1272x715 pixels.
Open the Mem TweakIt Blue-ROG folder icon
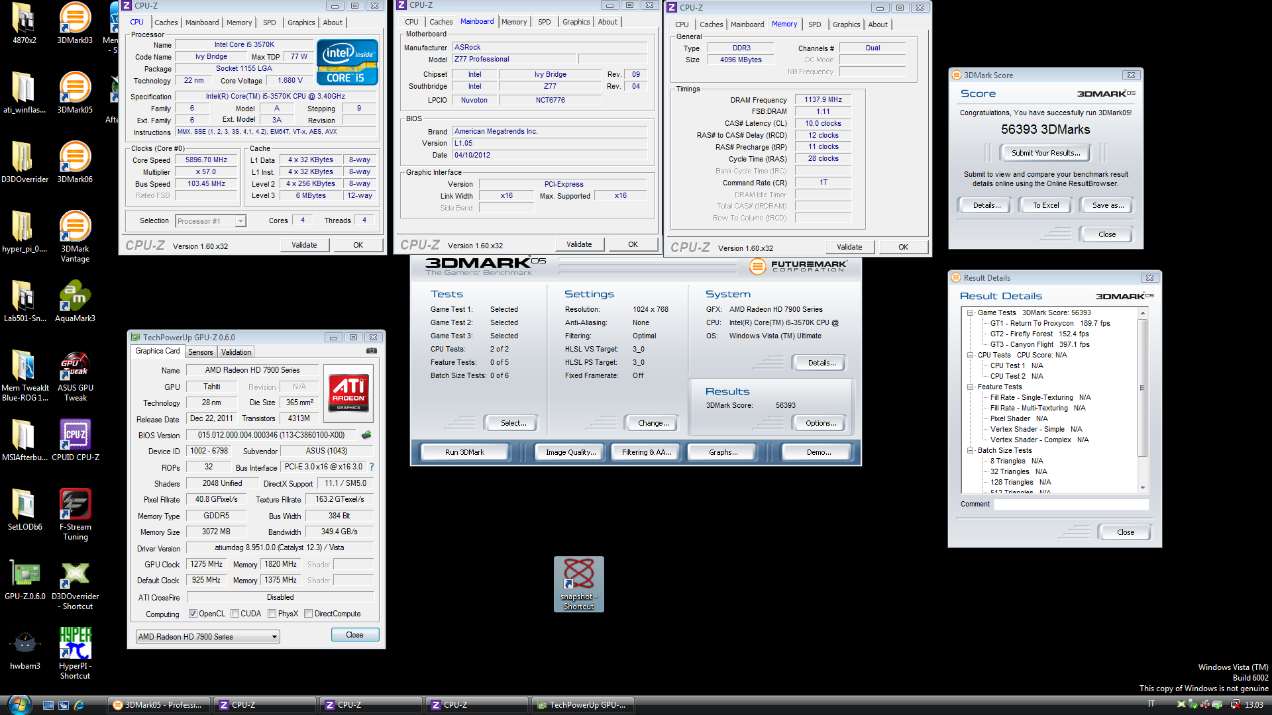coord(25,375)
